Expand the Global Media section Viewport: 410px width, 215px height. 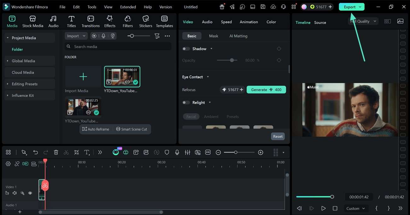pyautogui.click(x=7, y=61)
